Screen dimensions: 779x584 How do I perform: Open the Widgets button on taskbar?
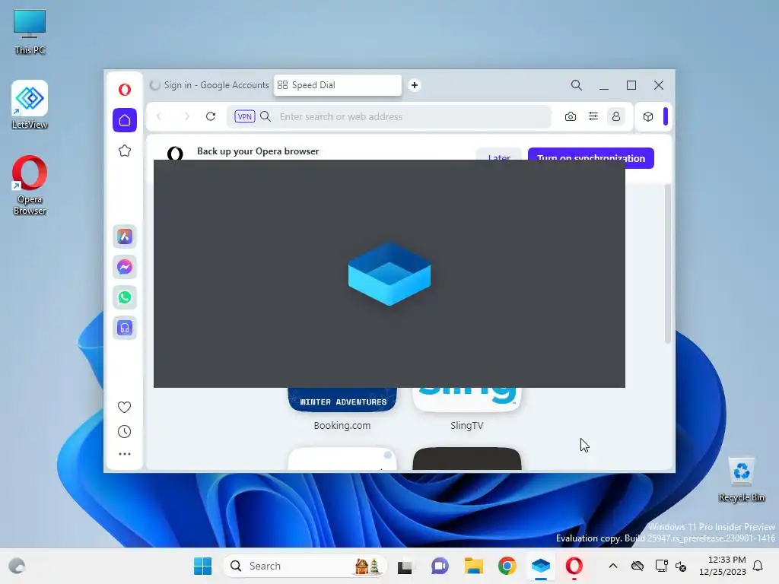coord(17,566)
